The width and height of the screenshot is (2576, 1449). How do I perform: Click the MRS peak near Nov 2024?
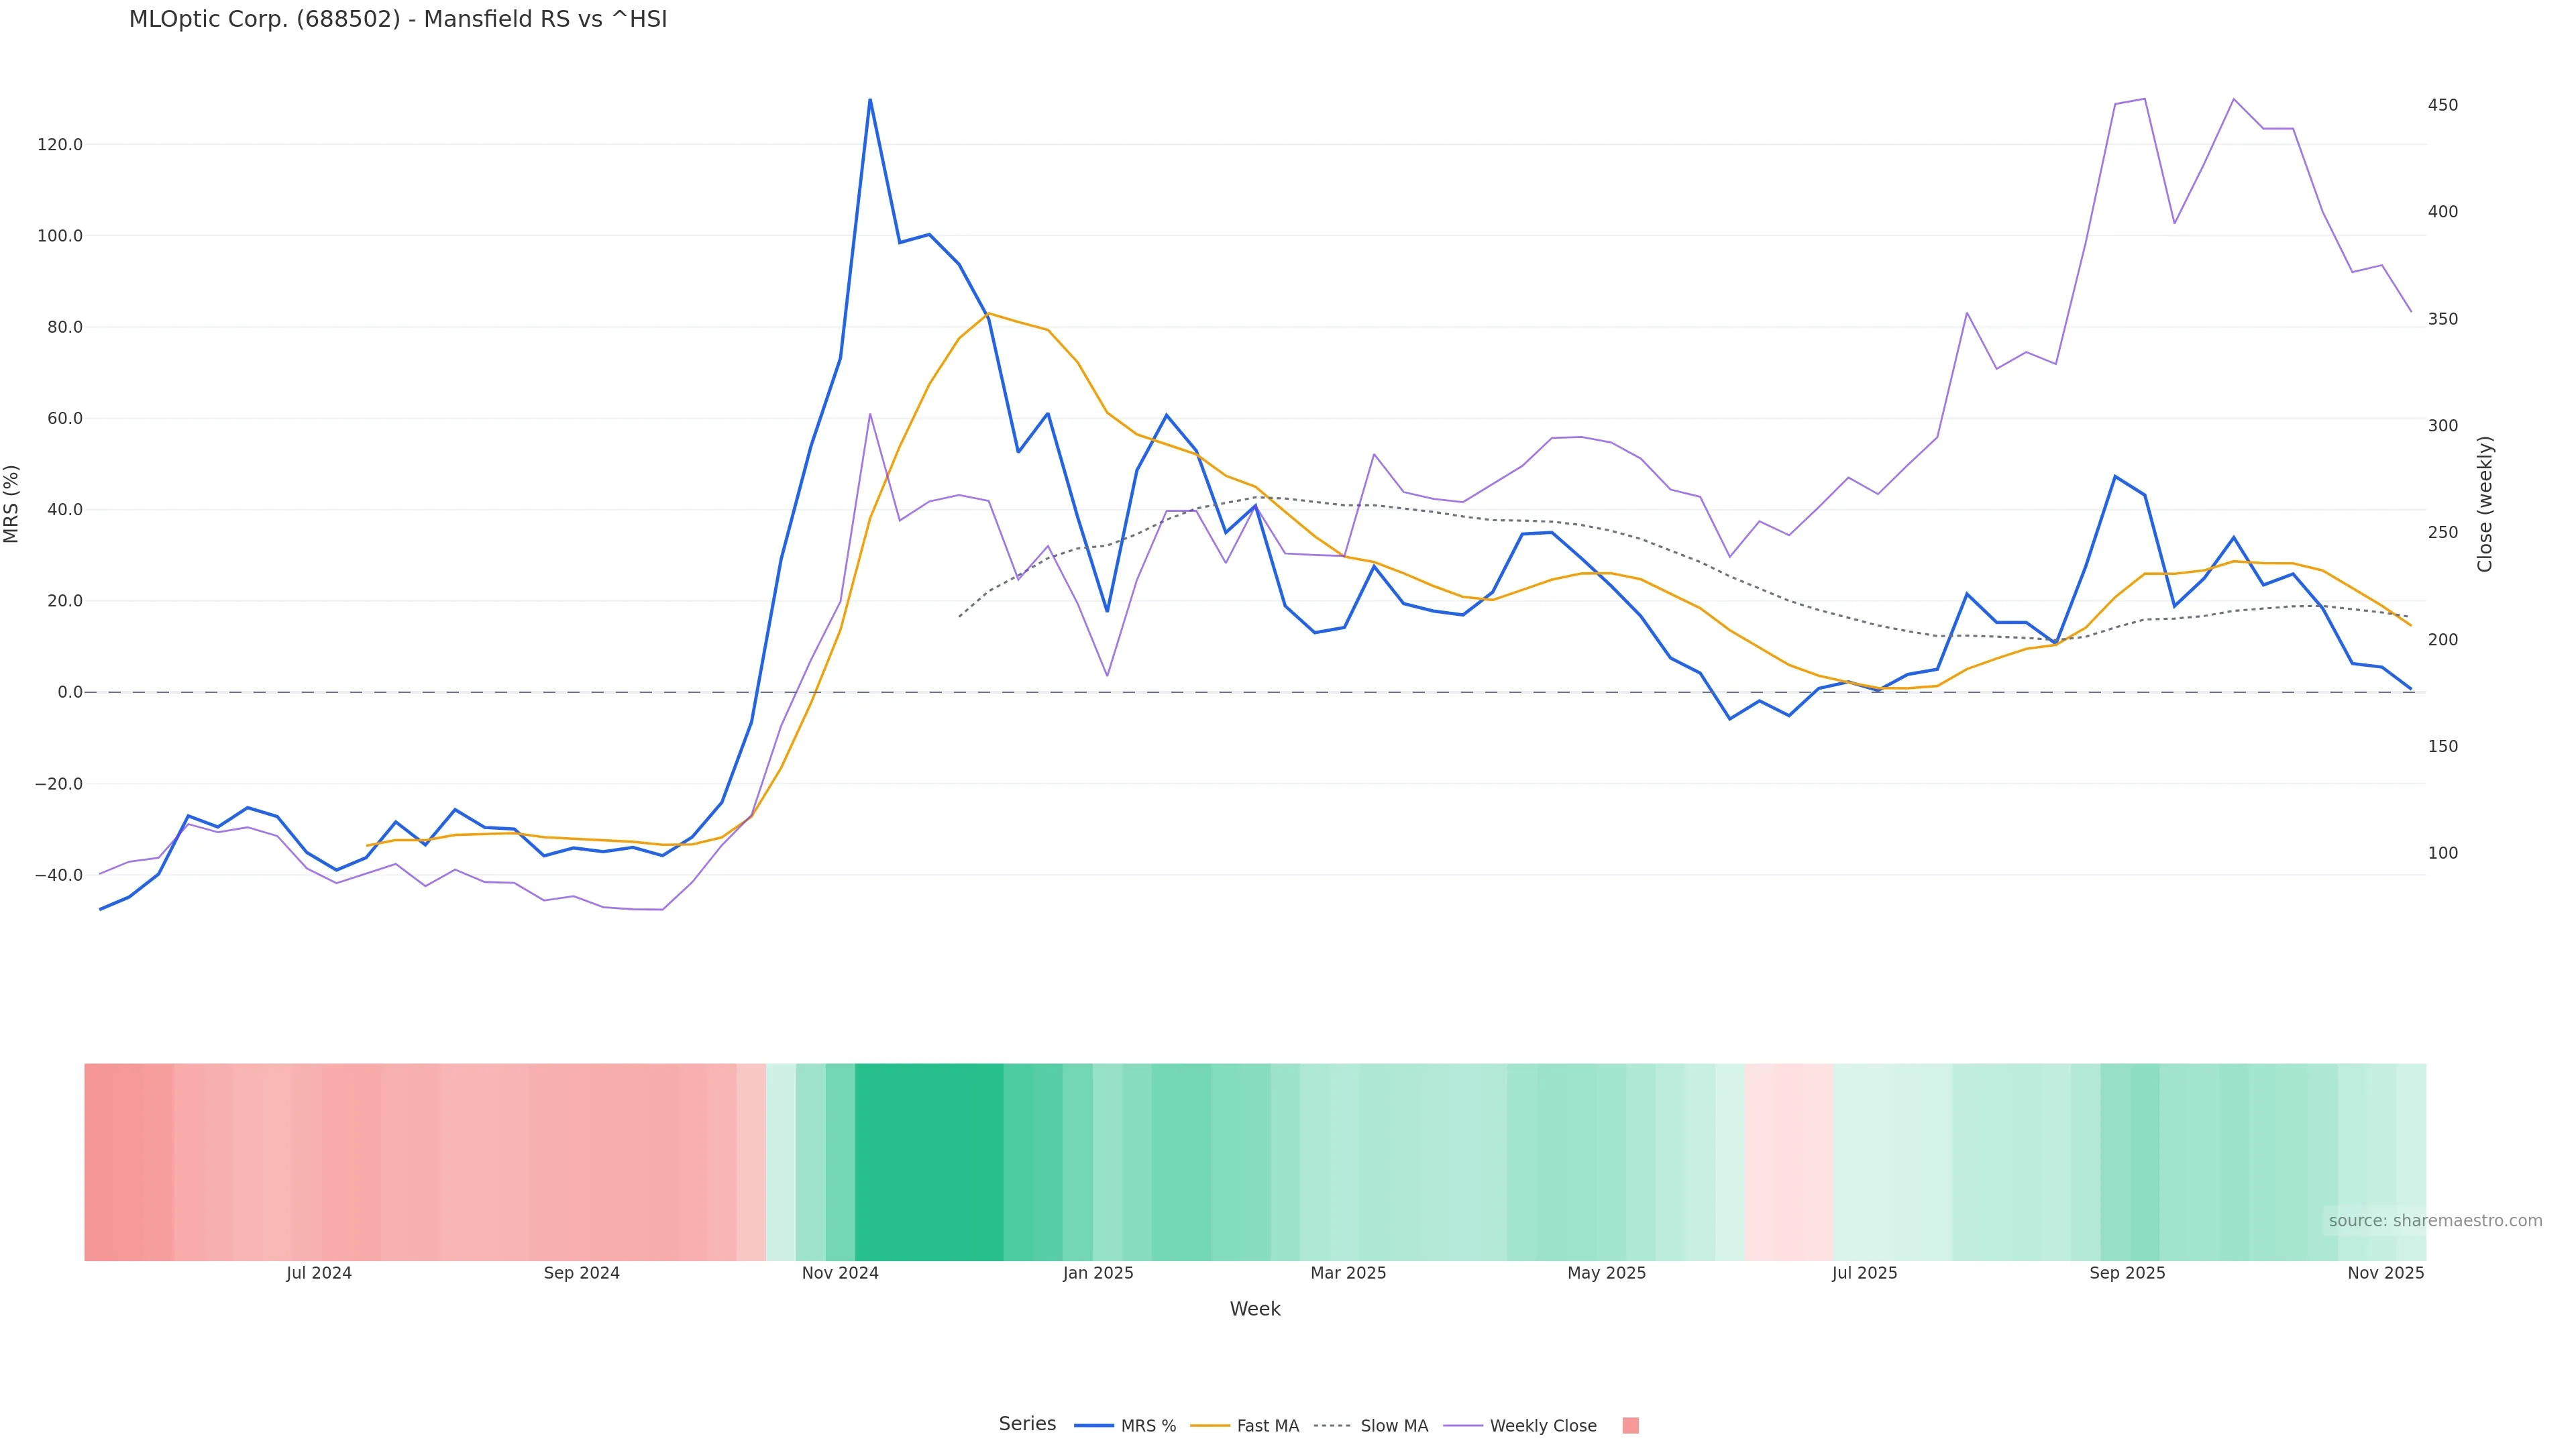(x=870, y=100)
